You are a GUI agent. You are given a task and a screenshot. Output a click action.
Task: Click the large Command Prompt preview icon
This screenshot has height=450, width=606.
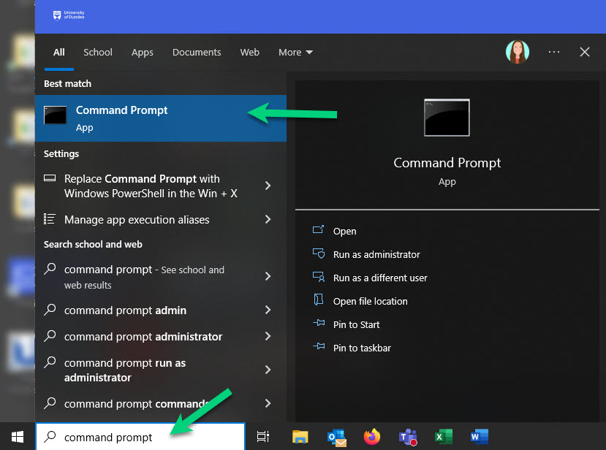coord(447,118)
